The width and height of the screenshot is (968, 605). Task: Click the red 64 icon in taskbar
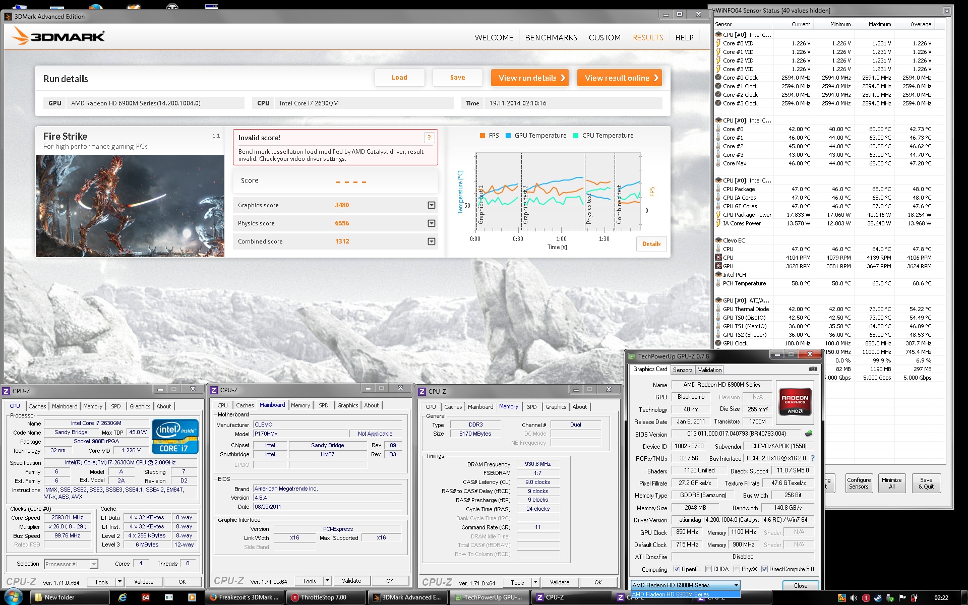[x=146, y=597]
